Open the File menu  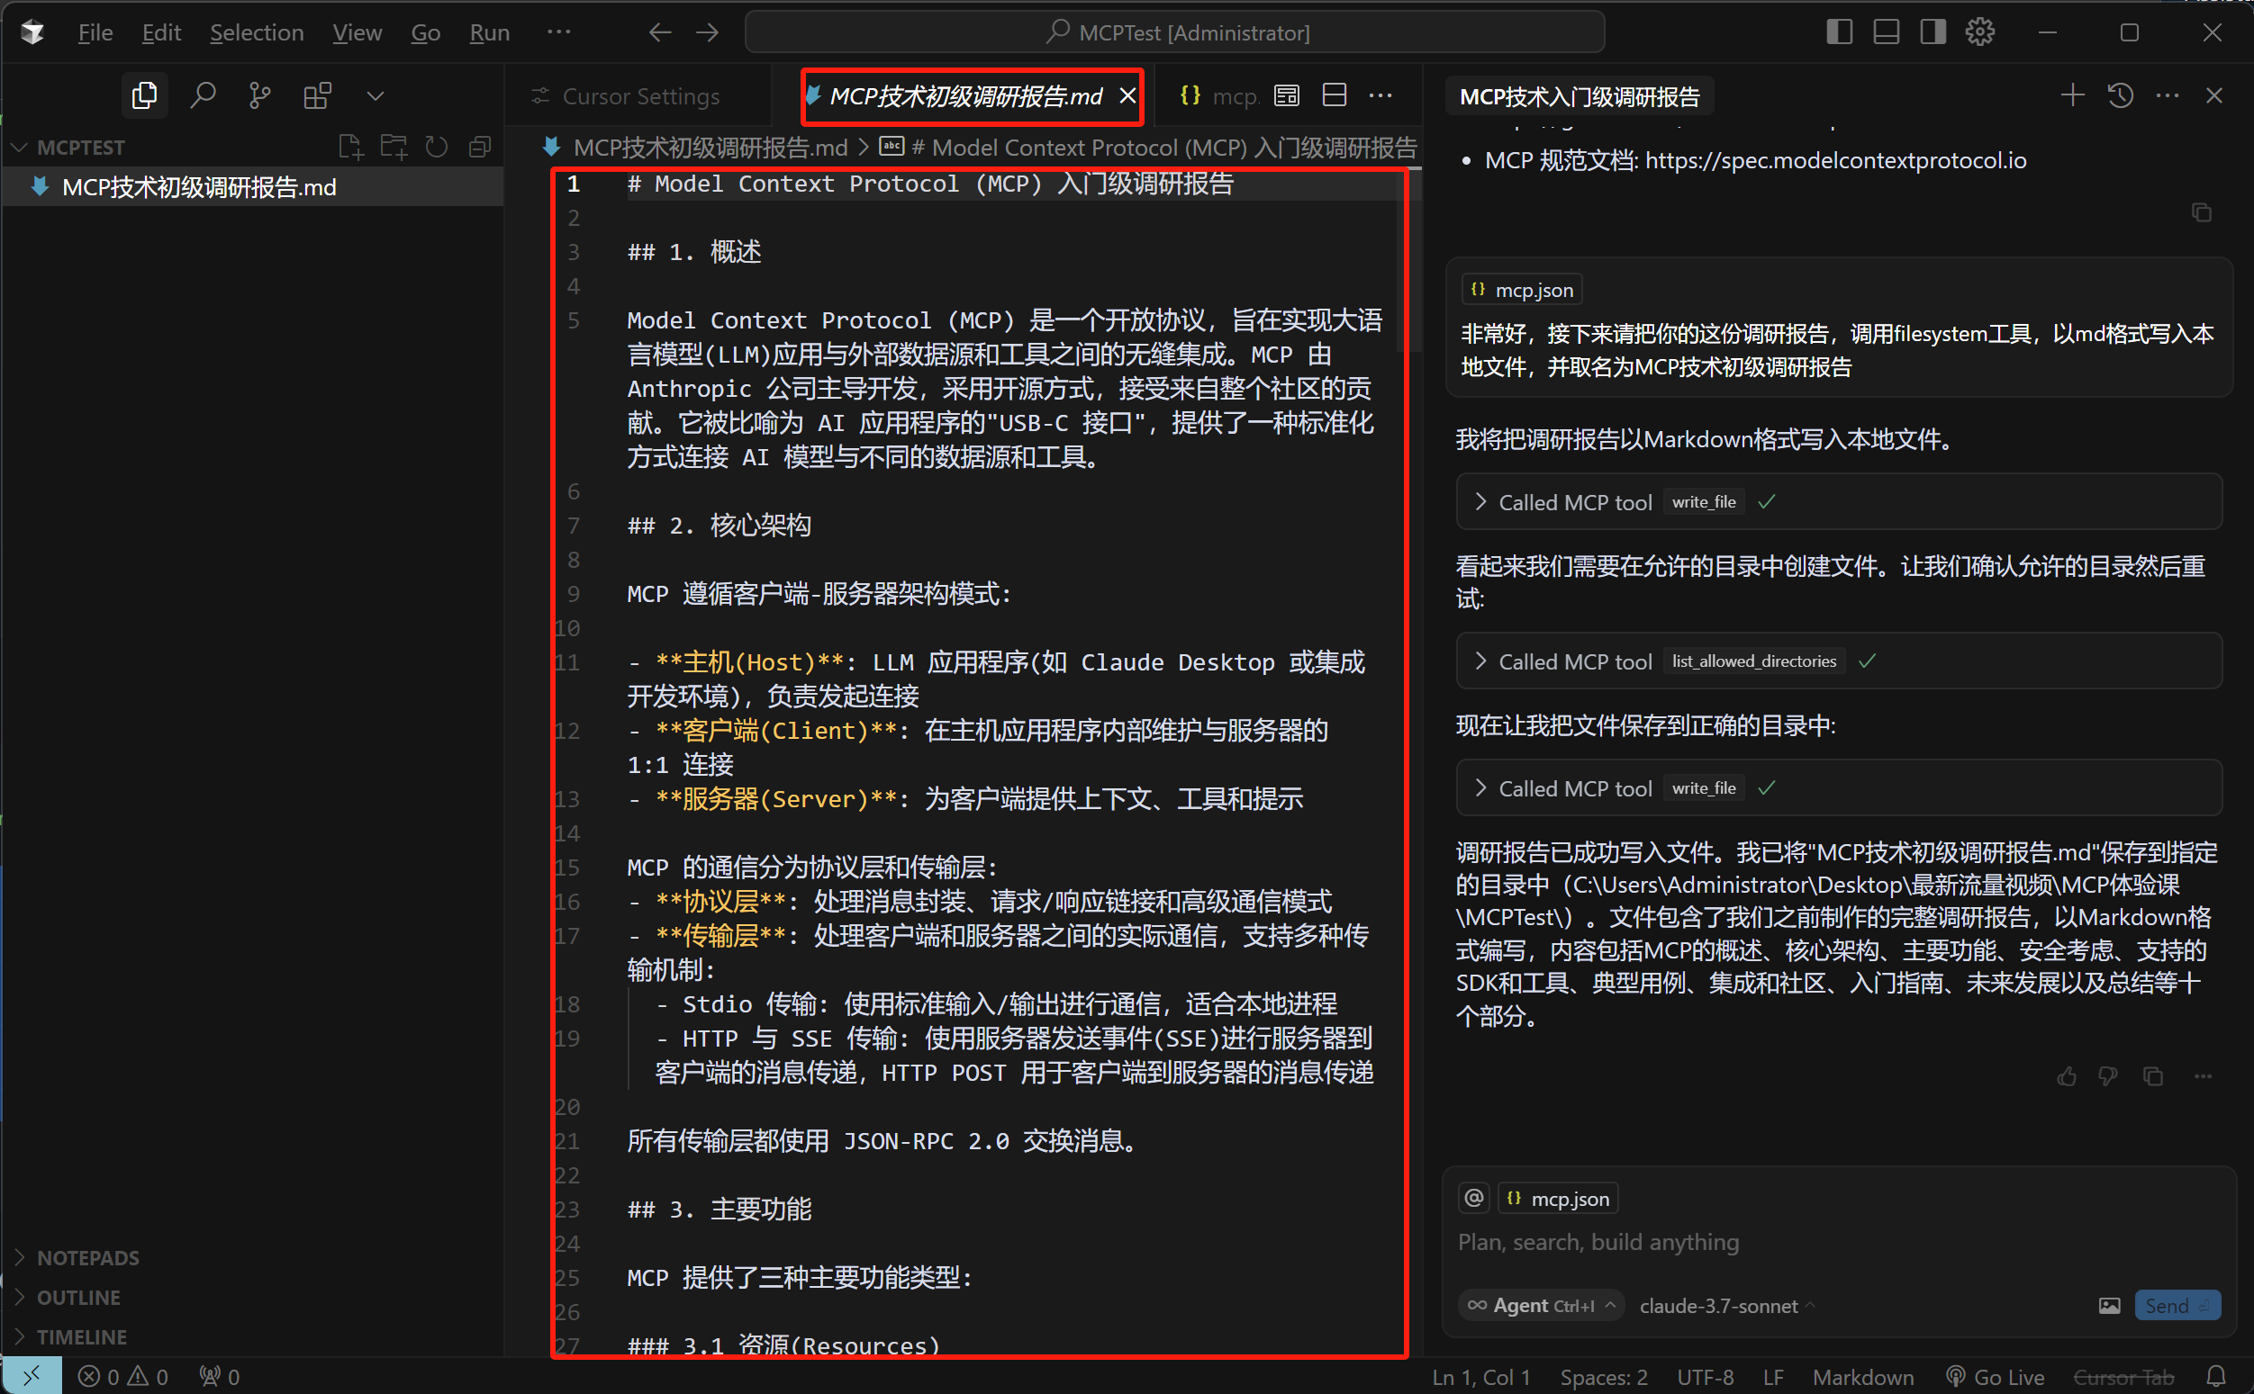(x=95, y=32)
